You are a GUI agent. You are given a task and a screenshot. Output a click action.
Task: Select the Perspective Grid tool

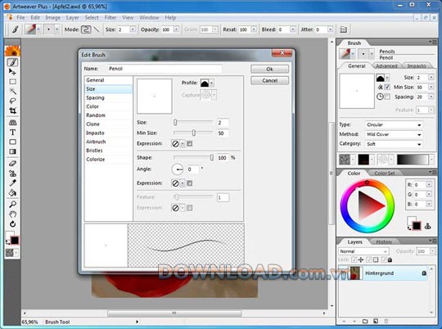pos(12,123)
